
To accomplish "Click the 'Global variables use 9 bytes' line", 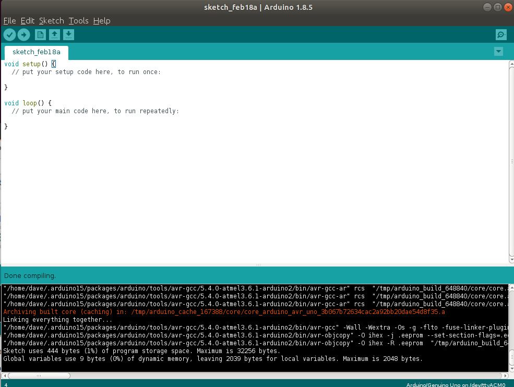I will 213,358.
